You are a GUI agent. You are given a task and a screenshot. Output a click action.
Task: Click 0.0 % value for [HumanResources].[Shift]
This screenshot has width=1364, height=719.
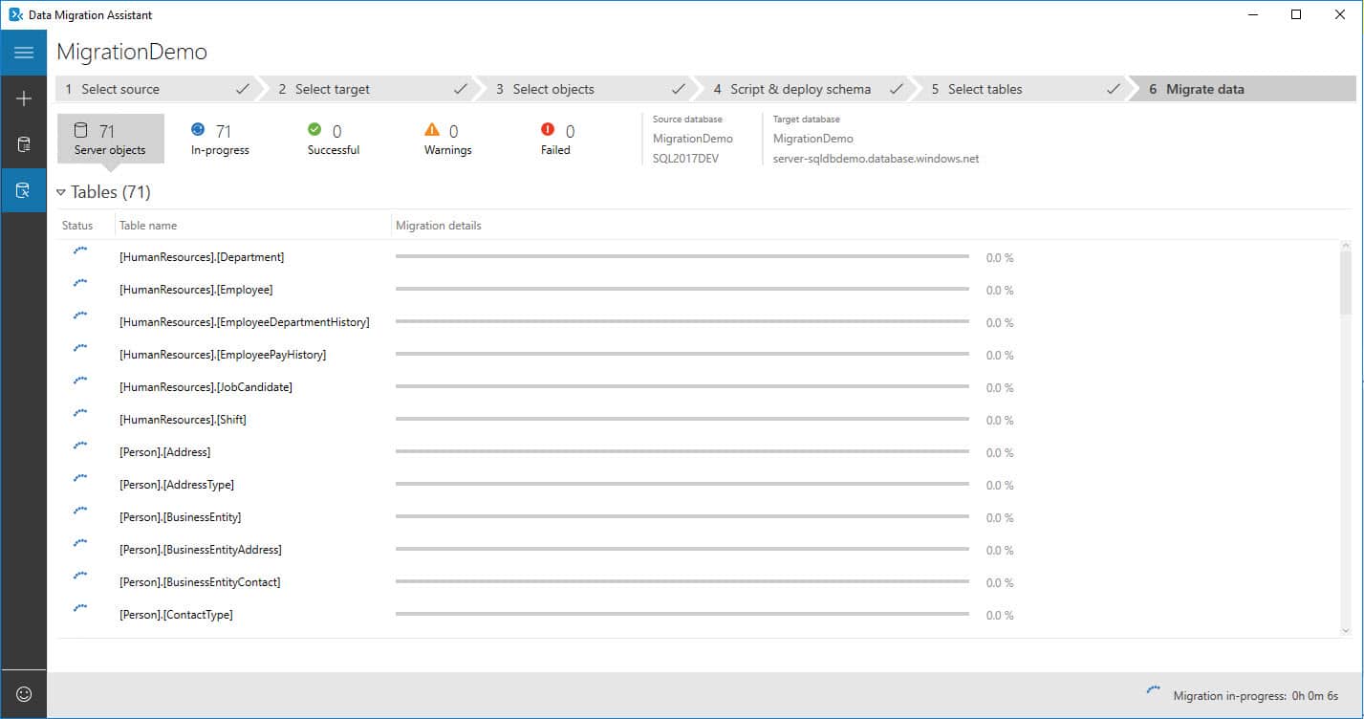click(1000, 421)
